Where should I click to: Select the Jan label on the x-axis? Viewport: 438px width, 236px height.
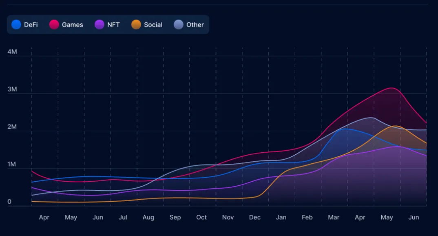(281, 217)
